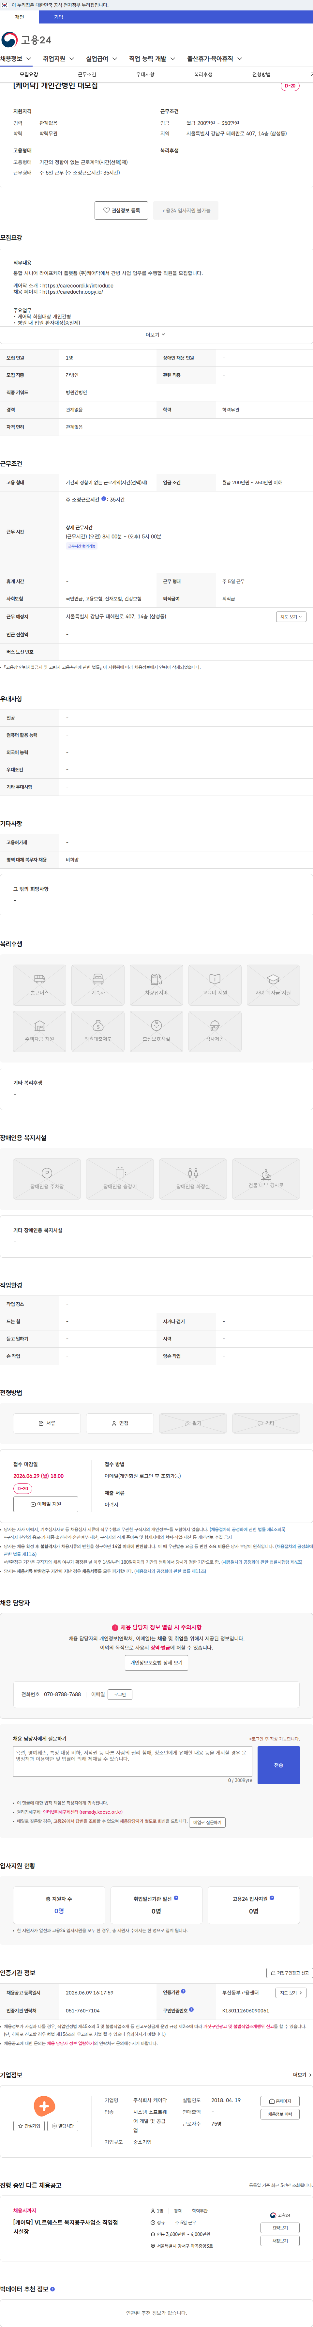Expand 지도 보기 for 부산동부고용센터

tap(291, 1993)
